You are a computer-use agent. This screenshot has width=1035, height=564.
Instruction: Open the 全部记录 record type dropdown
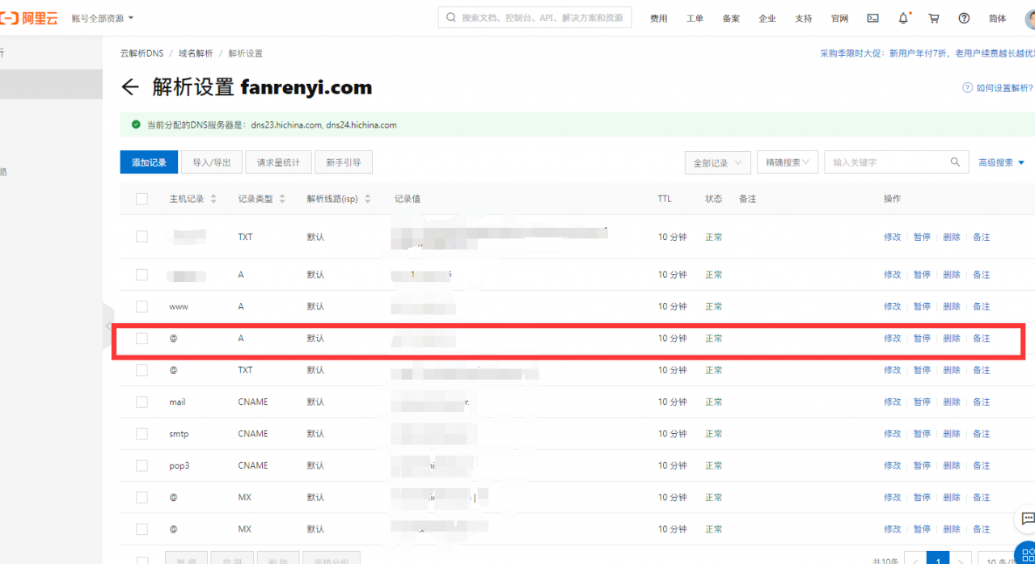click(x=717, y=162)
